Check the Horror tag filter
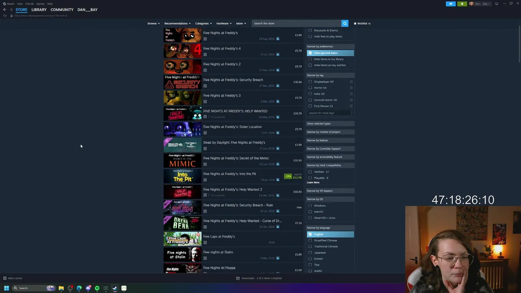 coord(310,87)
